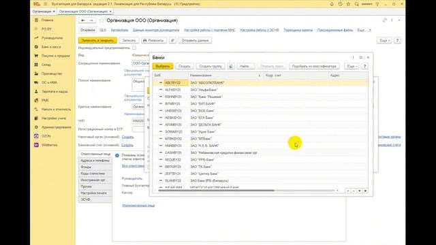Select the ЗАО "БИТ-БАНК" row
436x245 pixels.
click(260, 103)
